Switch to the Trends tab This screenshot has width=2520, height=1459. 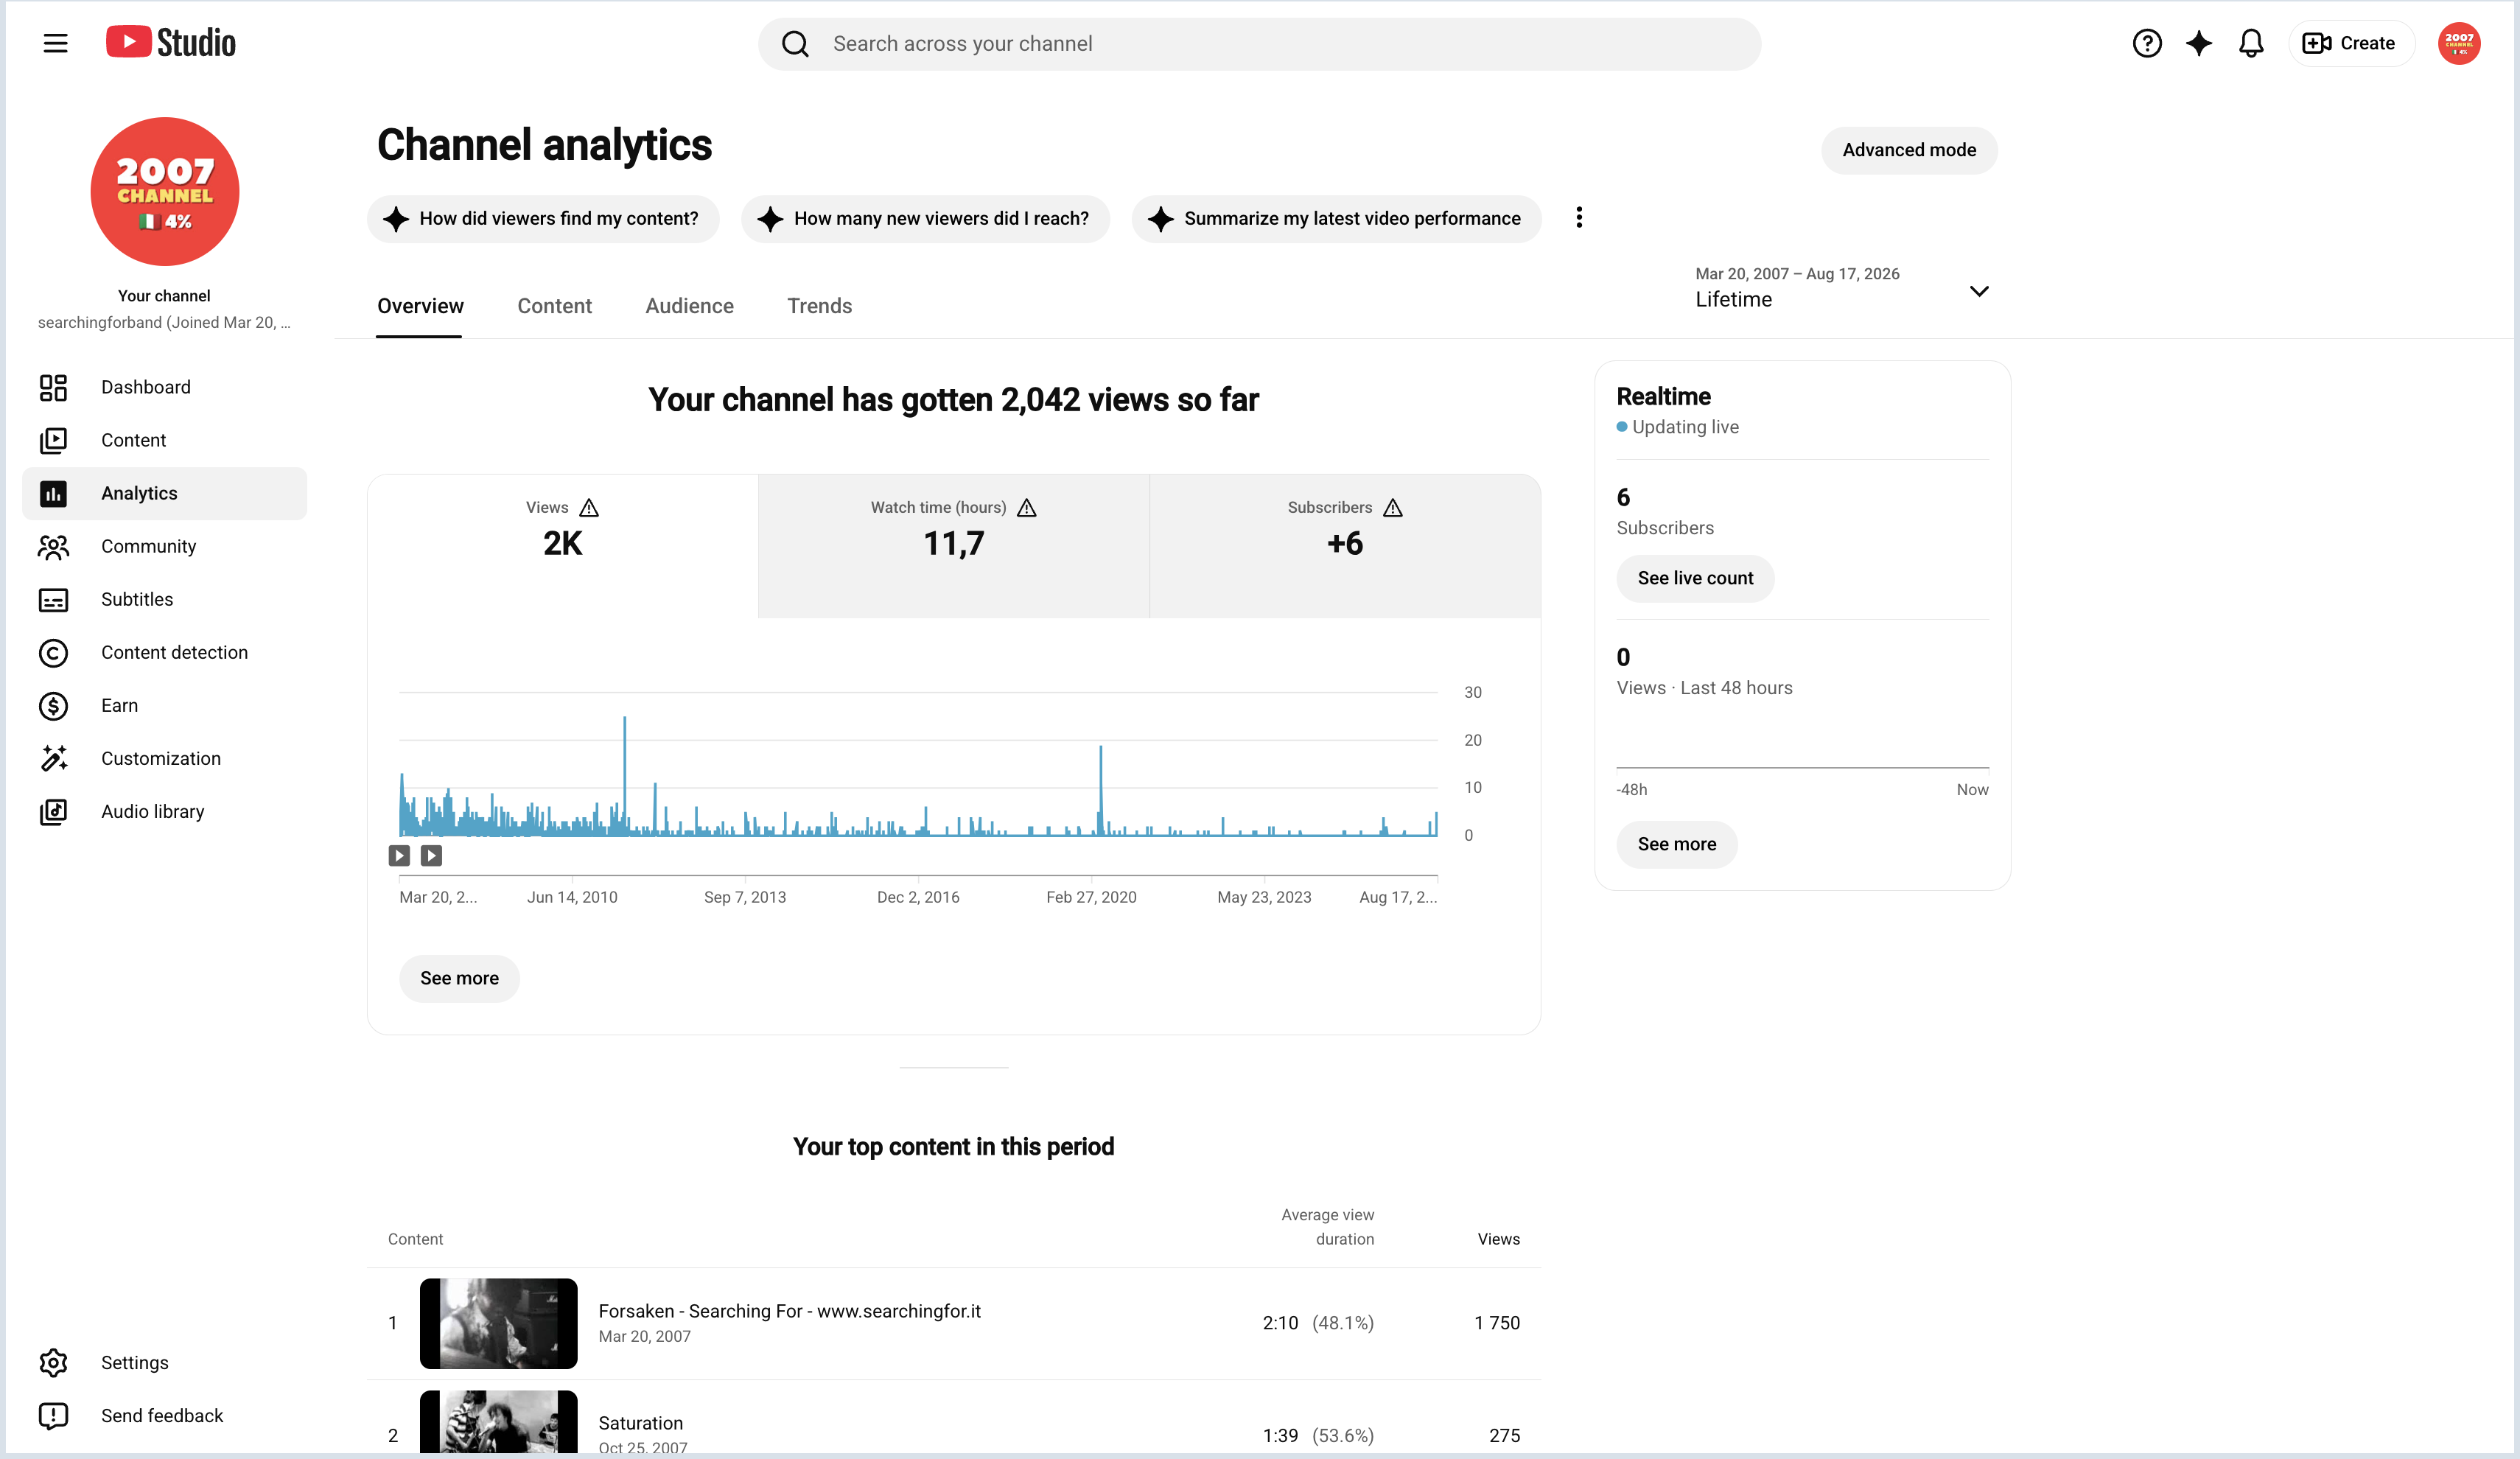coord(819,306)
